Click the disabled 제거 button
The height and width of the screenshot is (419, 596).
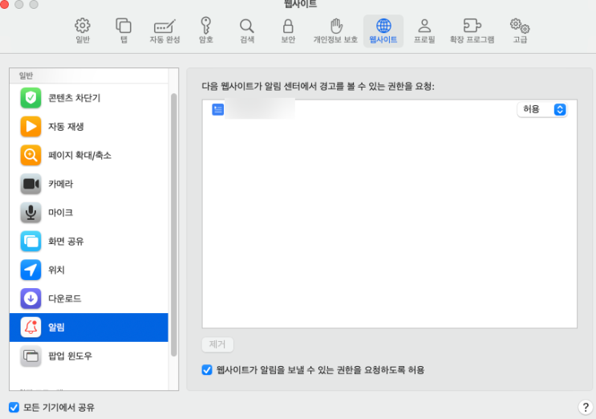pos(217,344)
